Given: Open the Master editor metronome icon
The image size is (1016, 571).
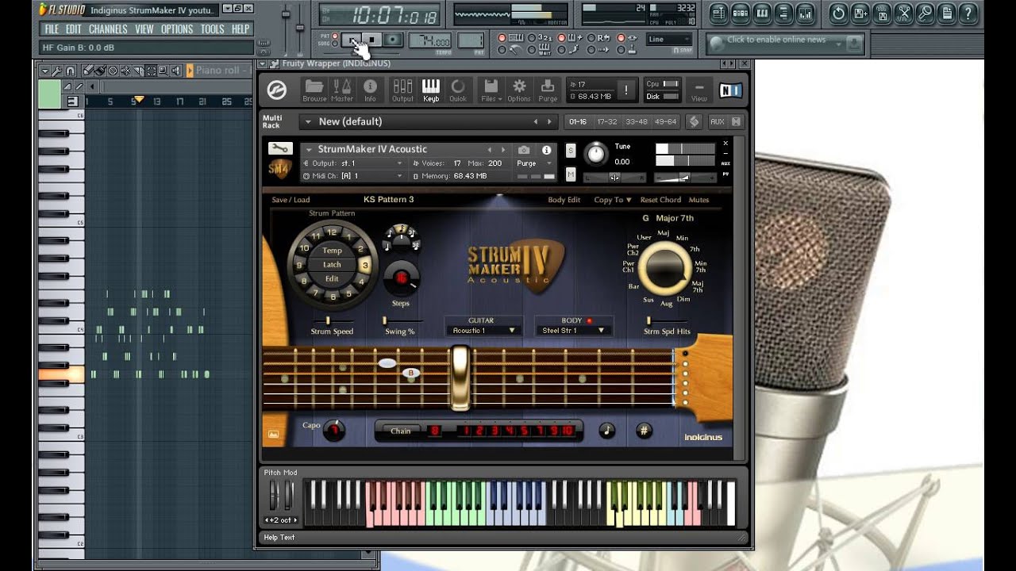Looking at the screenshot, I should pos(342,90).
